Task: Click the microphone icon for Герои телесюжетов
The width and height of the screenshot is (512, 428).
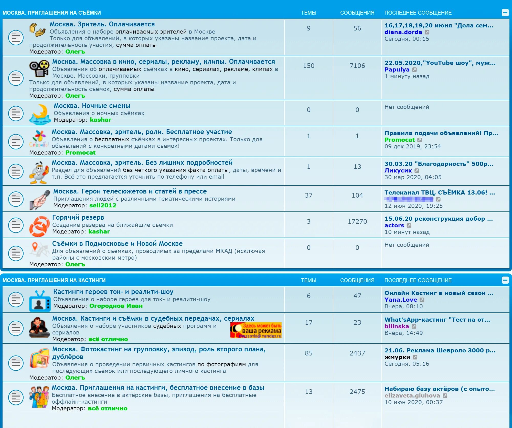Action: (x=40, y=200)
